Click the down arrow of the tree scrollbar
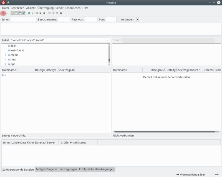 pos(109,64)
